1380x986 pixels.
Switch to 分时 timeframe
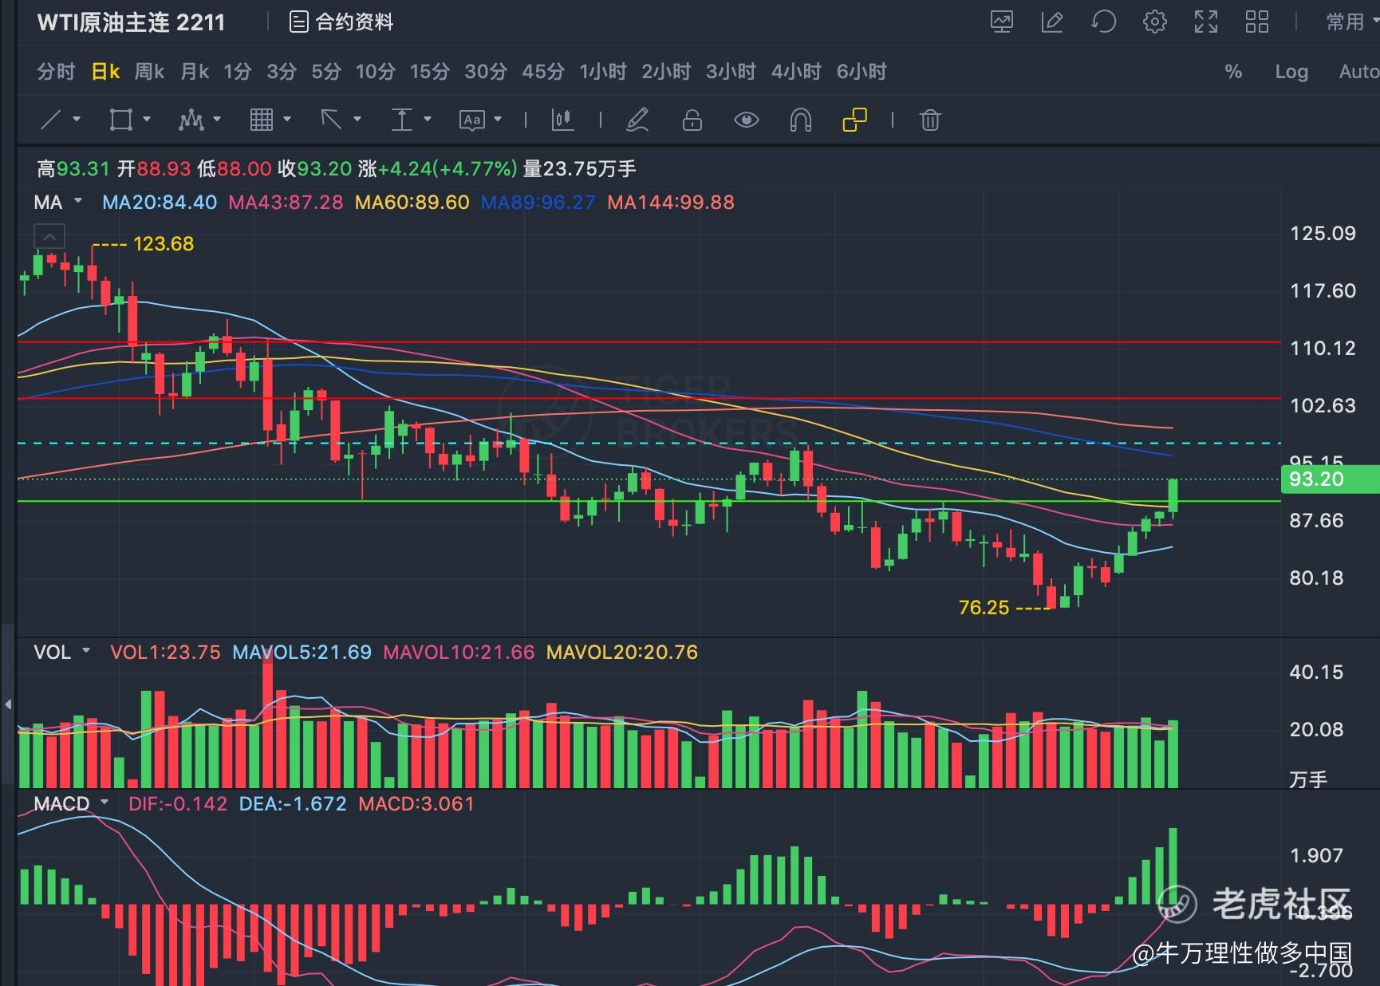coord(56,72)
